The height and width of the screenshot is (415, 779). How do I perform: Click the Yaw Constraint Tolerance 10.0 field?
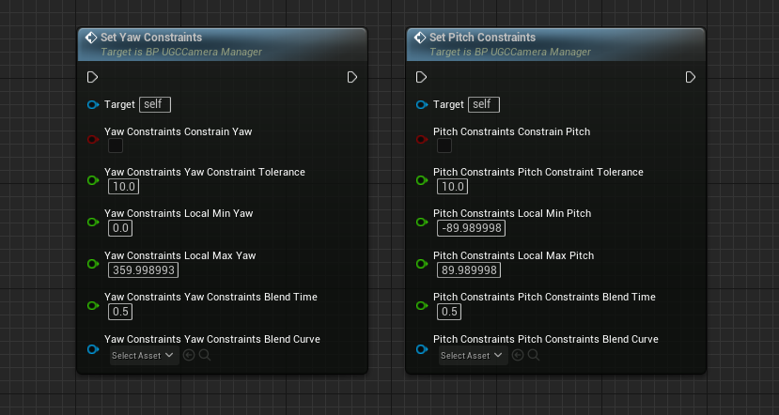pos(124,187)
